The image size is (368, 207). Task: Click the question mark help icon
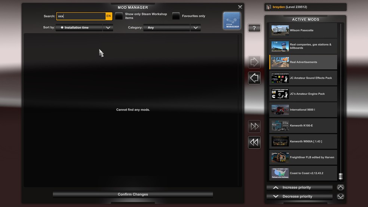tap(254, 28)
